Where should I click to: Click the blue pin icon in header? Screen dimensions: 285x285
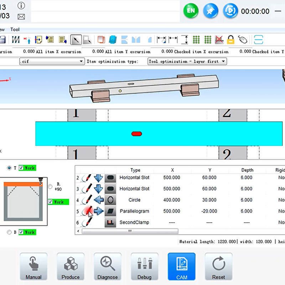click(x=211, y=11)
